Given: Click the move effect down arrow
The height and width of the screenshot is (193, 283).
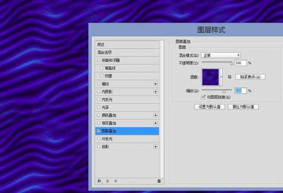Looking at the screenshot, I should pyautogui.click(x=115, y=181).
